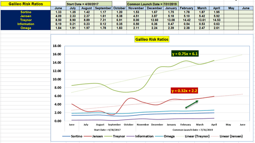The width and height of the screenshot is (255, 143).
Task: Click the Common Launch Date = 7/31/2019 cell
Action: coord(153,4)
